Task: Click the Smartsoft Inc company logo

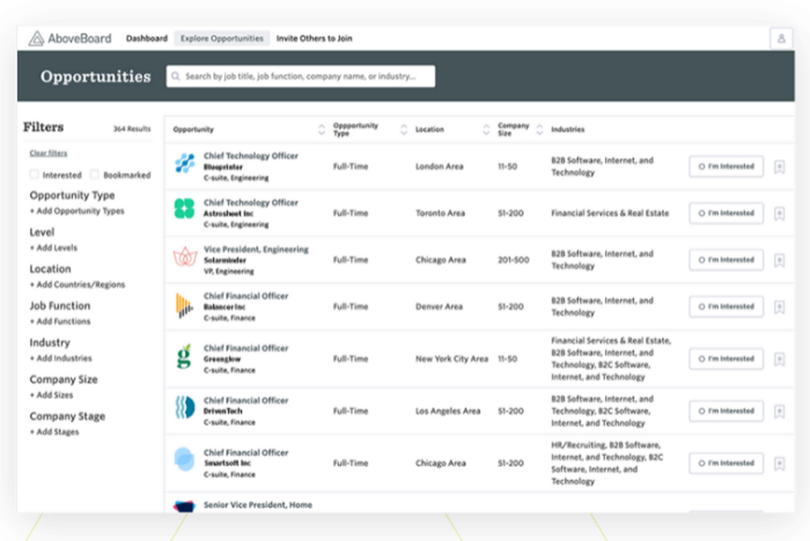Action: pos(184,459)
